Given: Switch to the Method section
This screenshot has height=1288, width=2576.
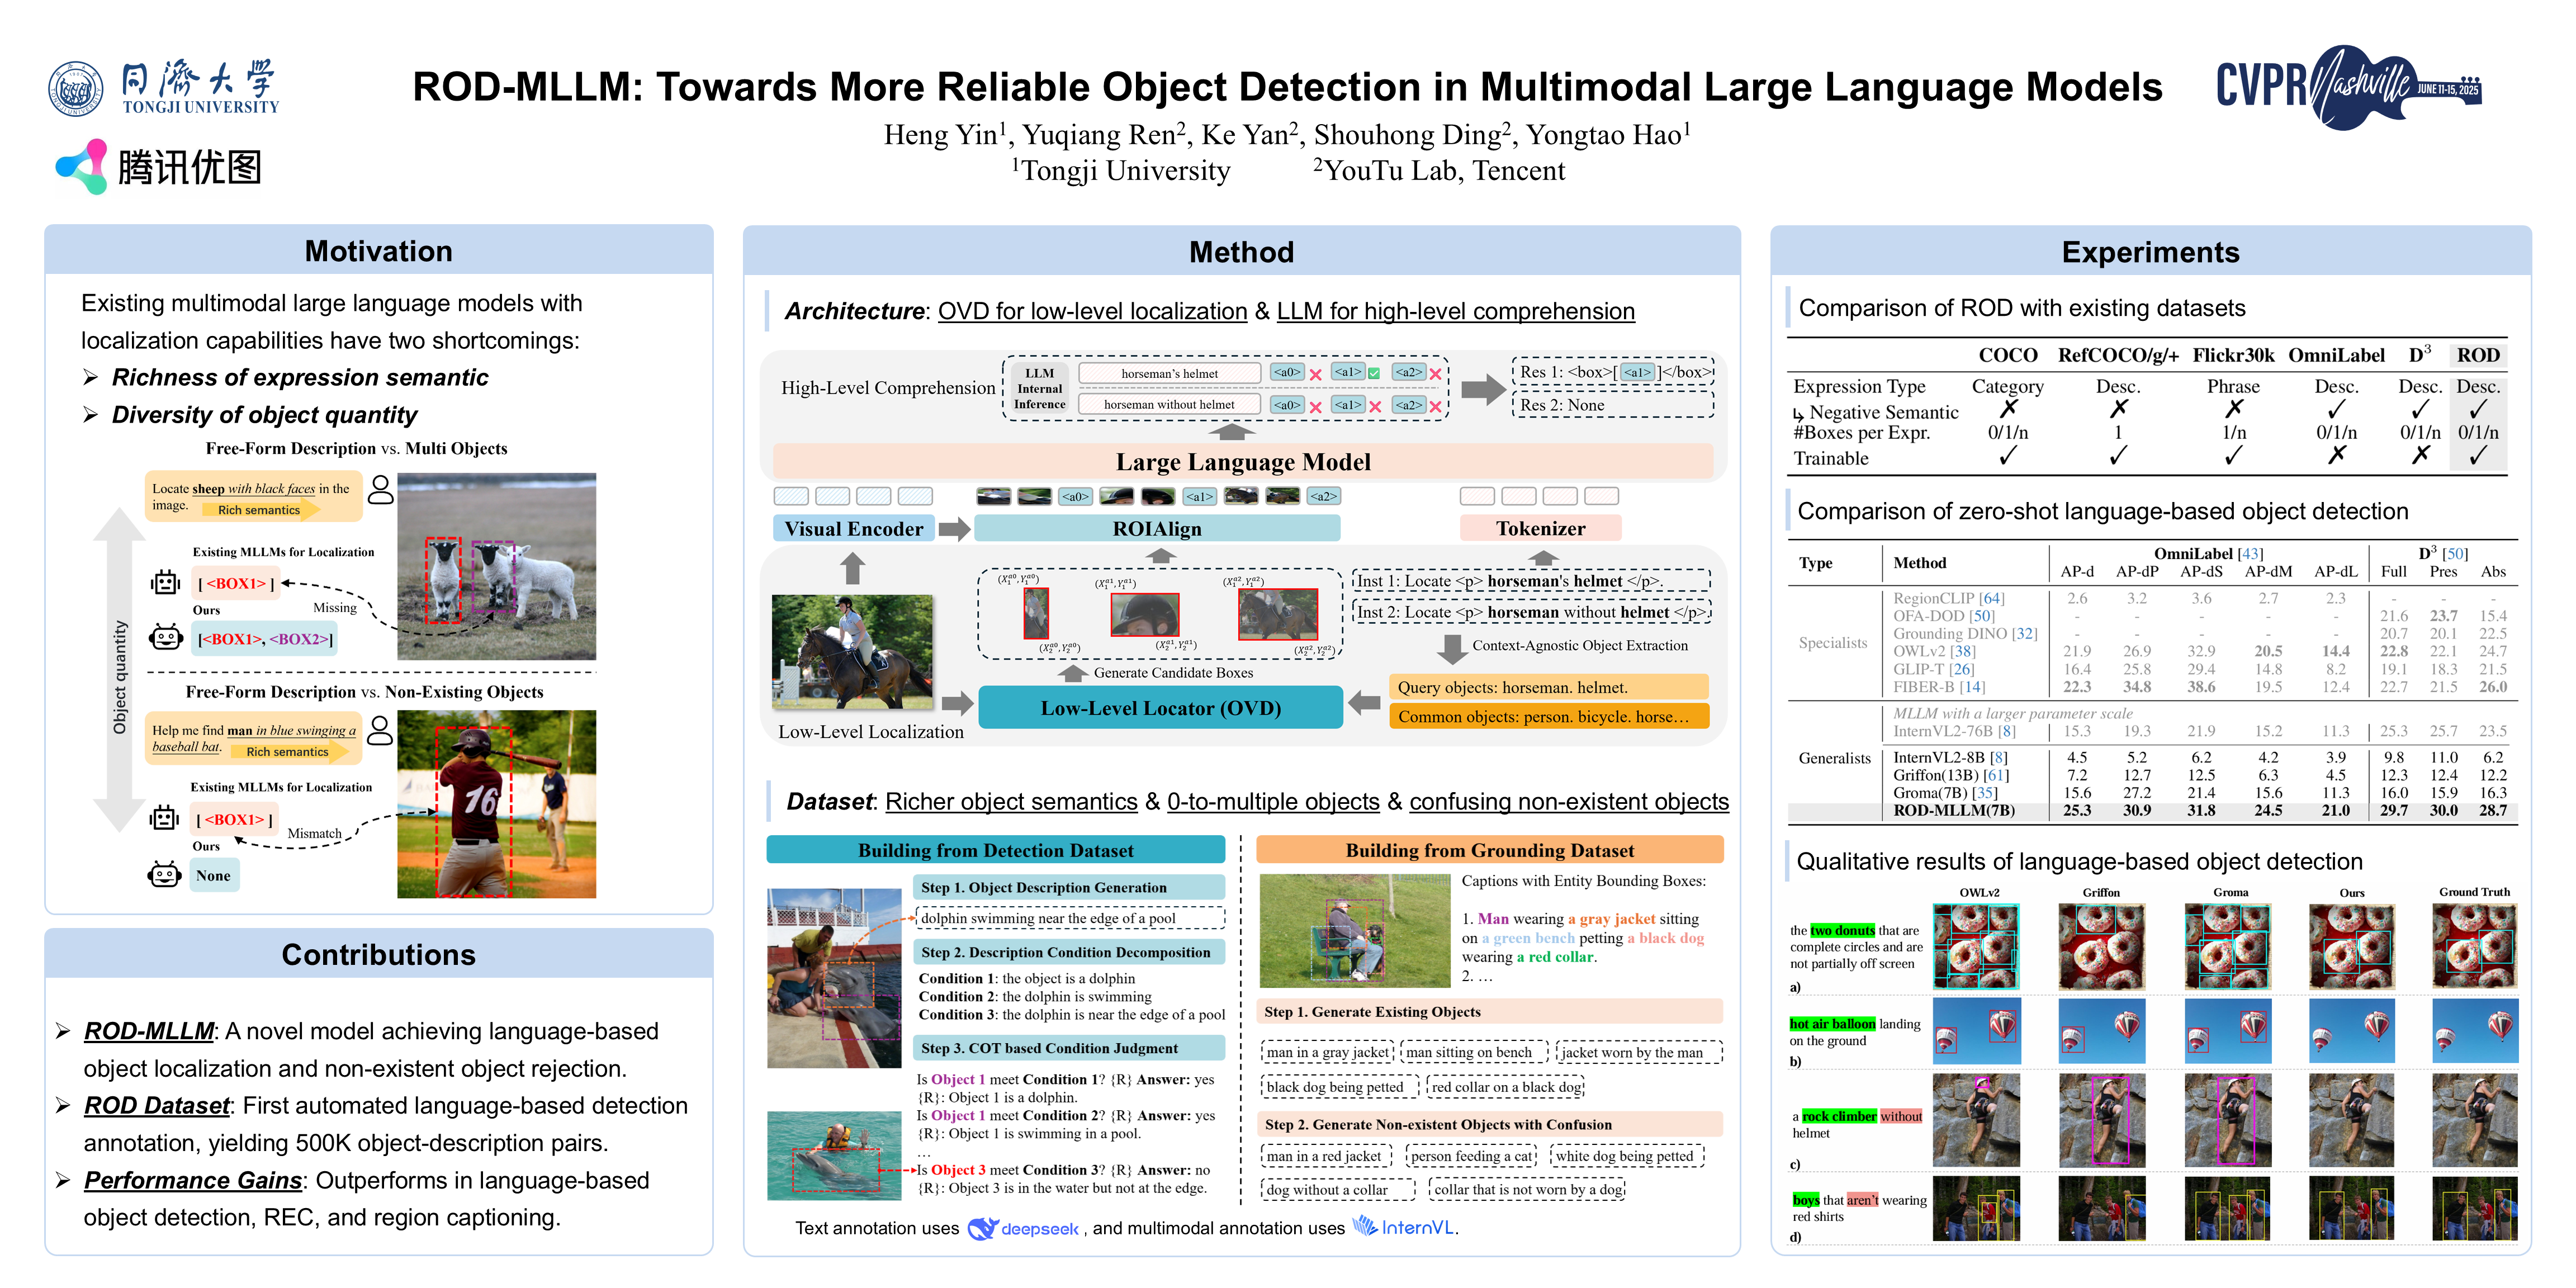Looking at the screenshot, I should coord(1241,252).
